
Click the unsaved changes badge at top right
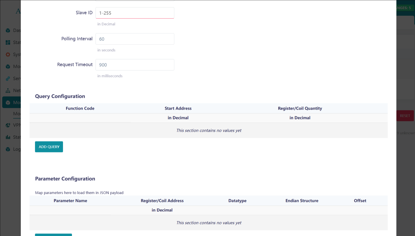pyautogui.click(x=405, y=8)
